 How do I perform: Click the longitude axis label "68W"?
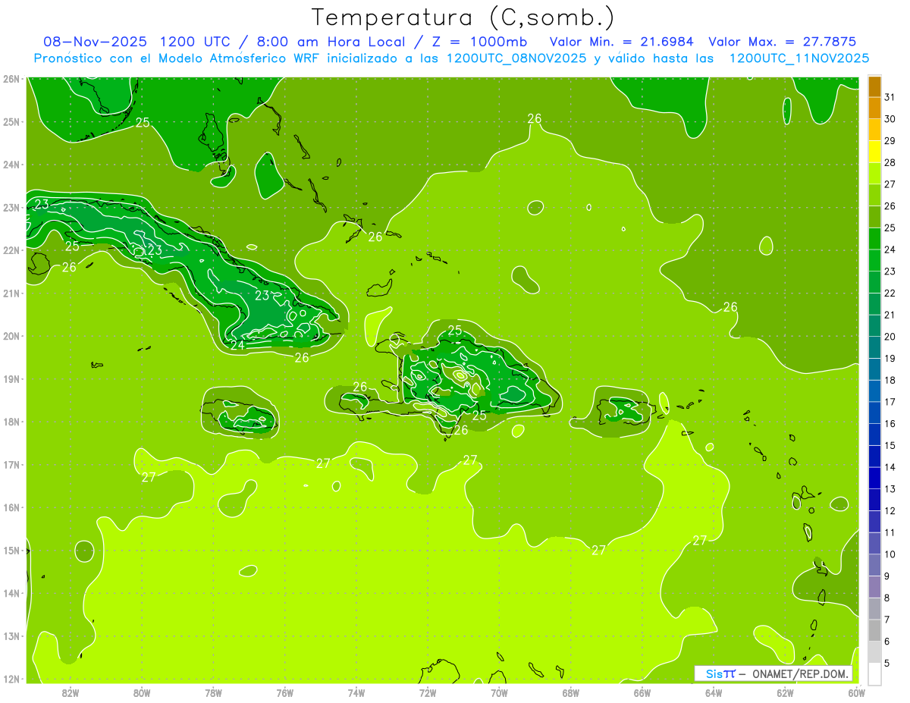[x=571, y=692]
